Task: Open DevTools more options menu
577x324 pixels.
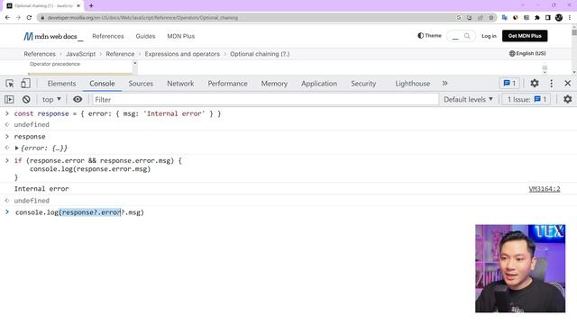Action: pyautogui.click(x=551, y=84)
